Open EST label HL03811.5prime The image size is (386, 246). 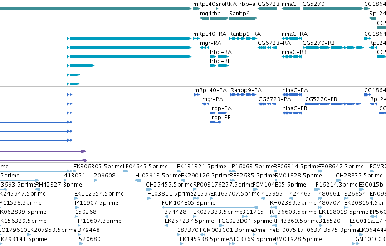[x=171, y=194]
